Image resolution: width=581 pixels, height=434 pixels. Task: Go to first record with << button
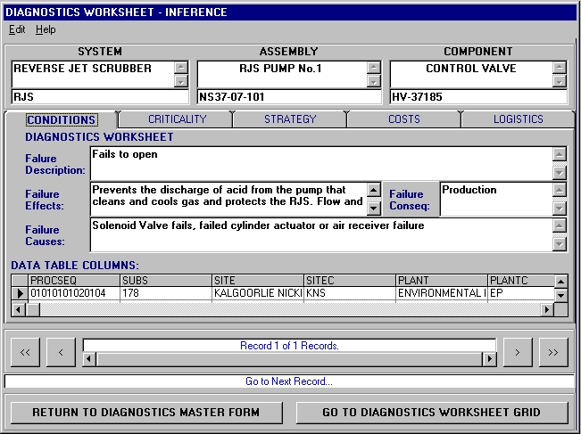click(25, 352)
